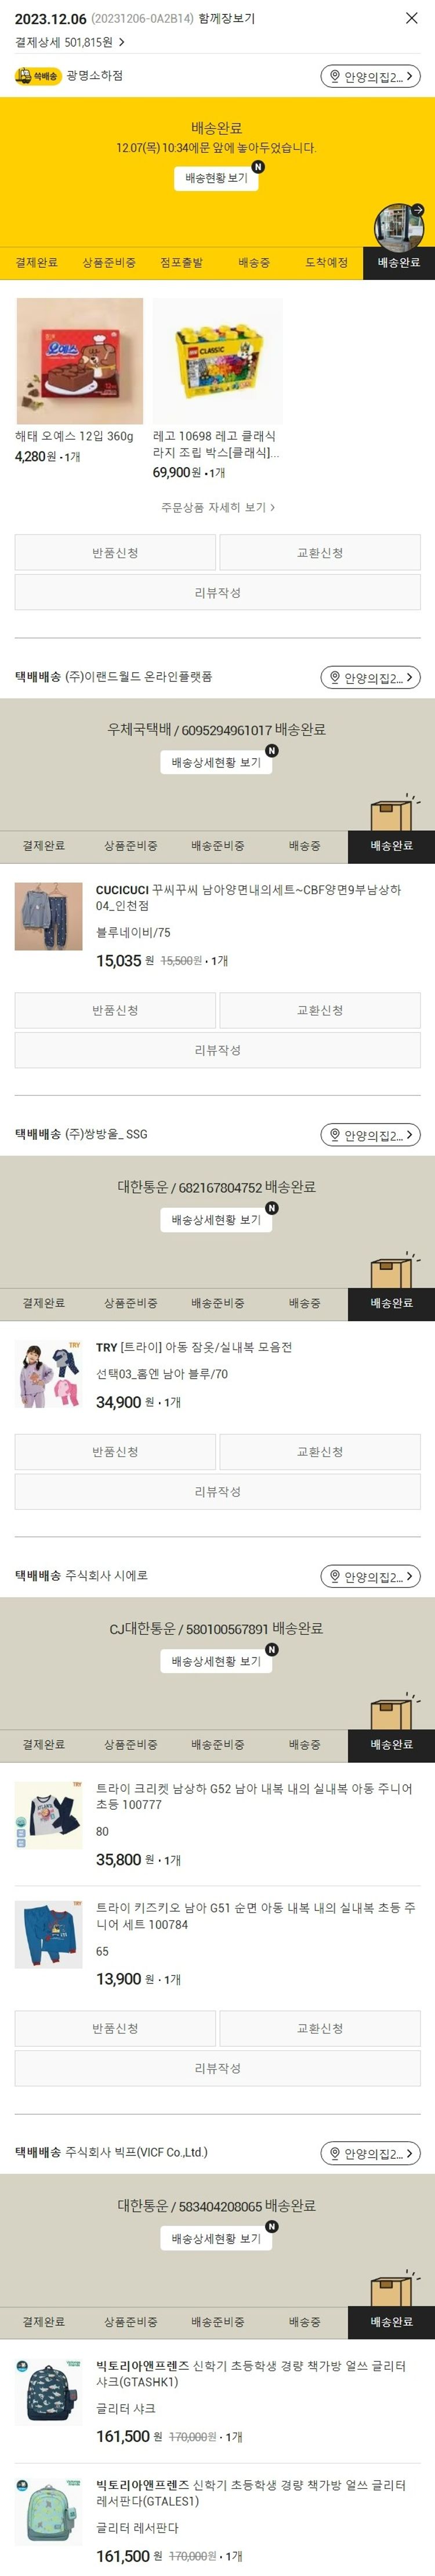This screenshot has height=2576, width=435.
Task: Open delivery address pill beside 광명소하점
Action: 370,77
